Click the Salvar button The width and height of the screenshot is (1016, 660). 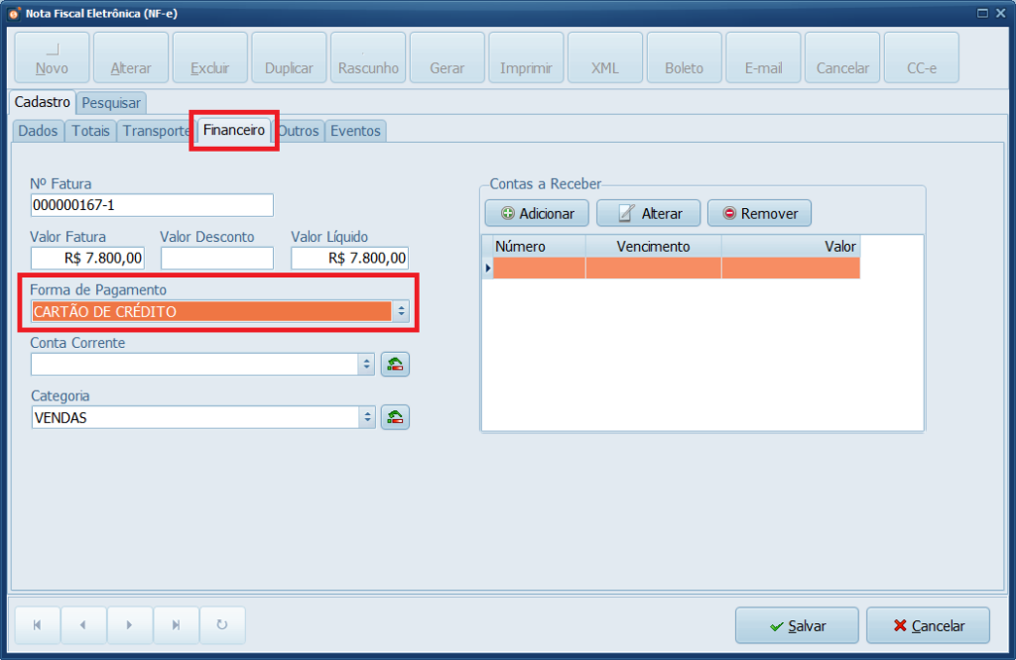(797, 625)
